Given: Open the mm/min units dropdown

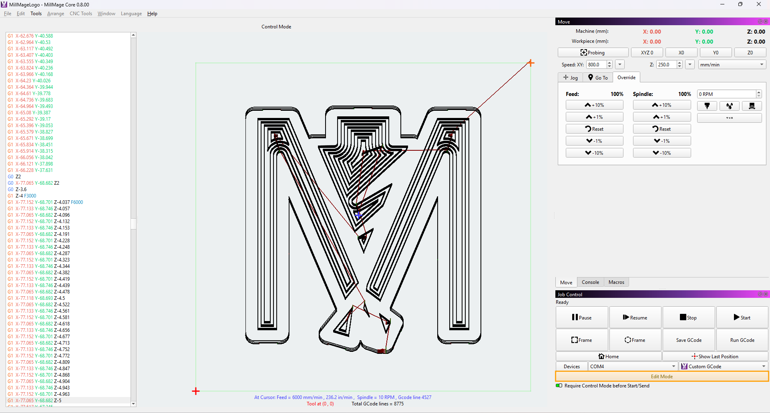Looking at the screenshot, I should [x=732, y=64].
